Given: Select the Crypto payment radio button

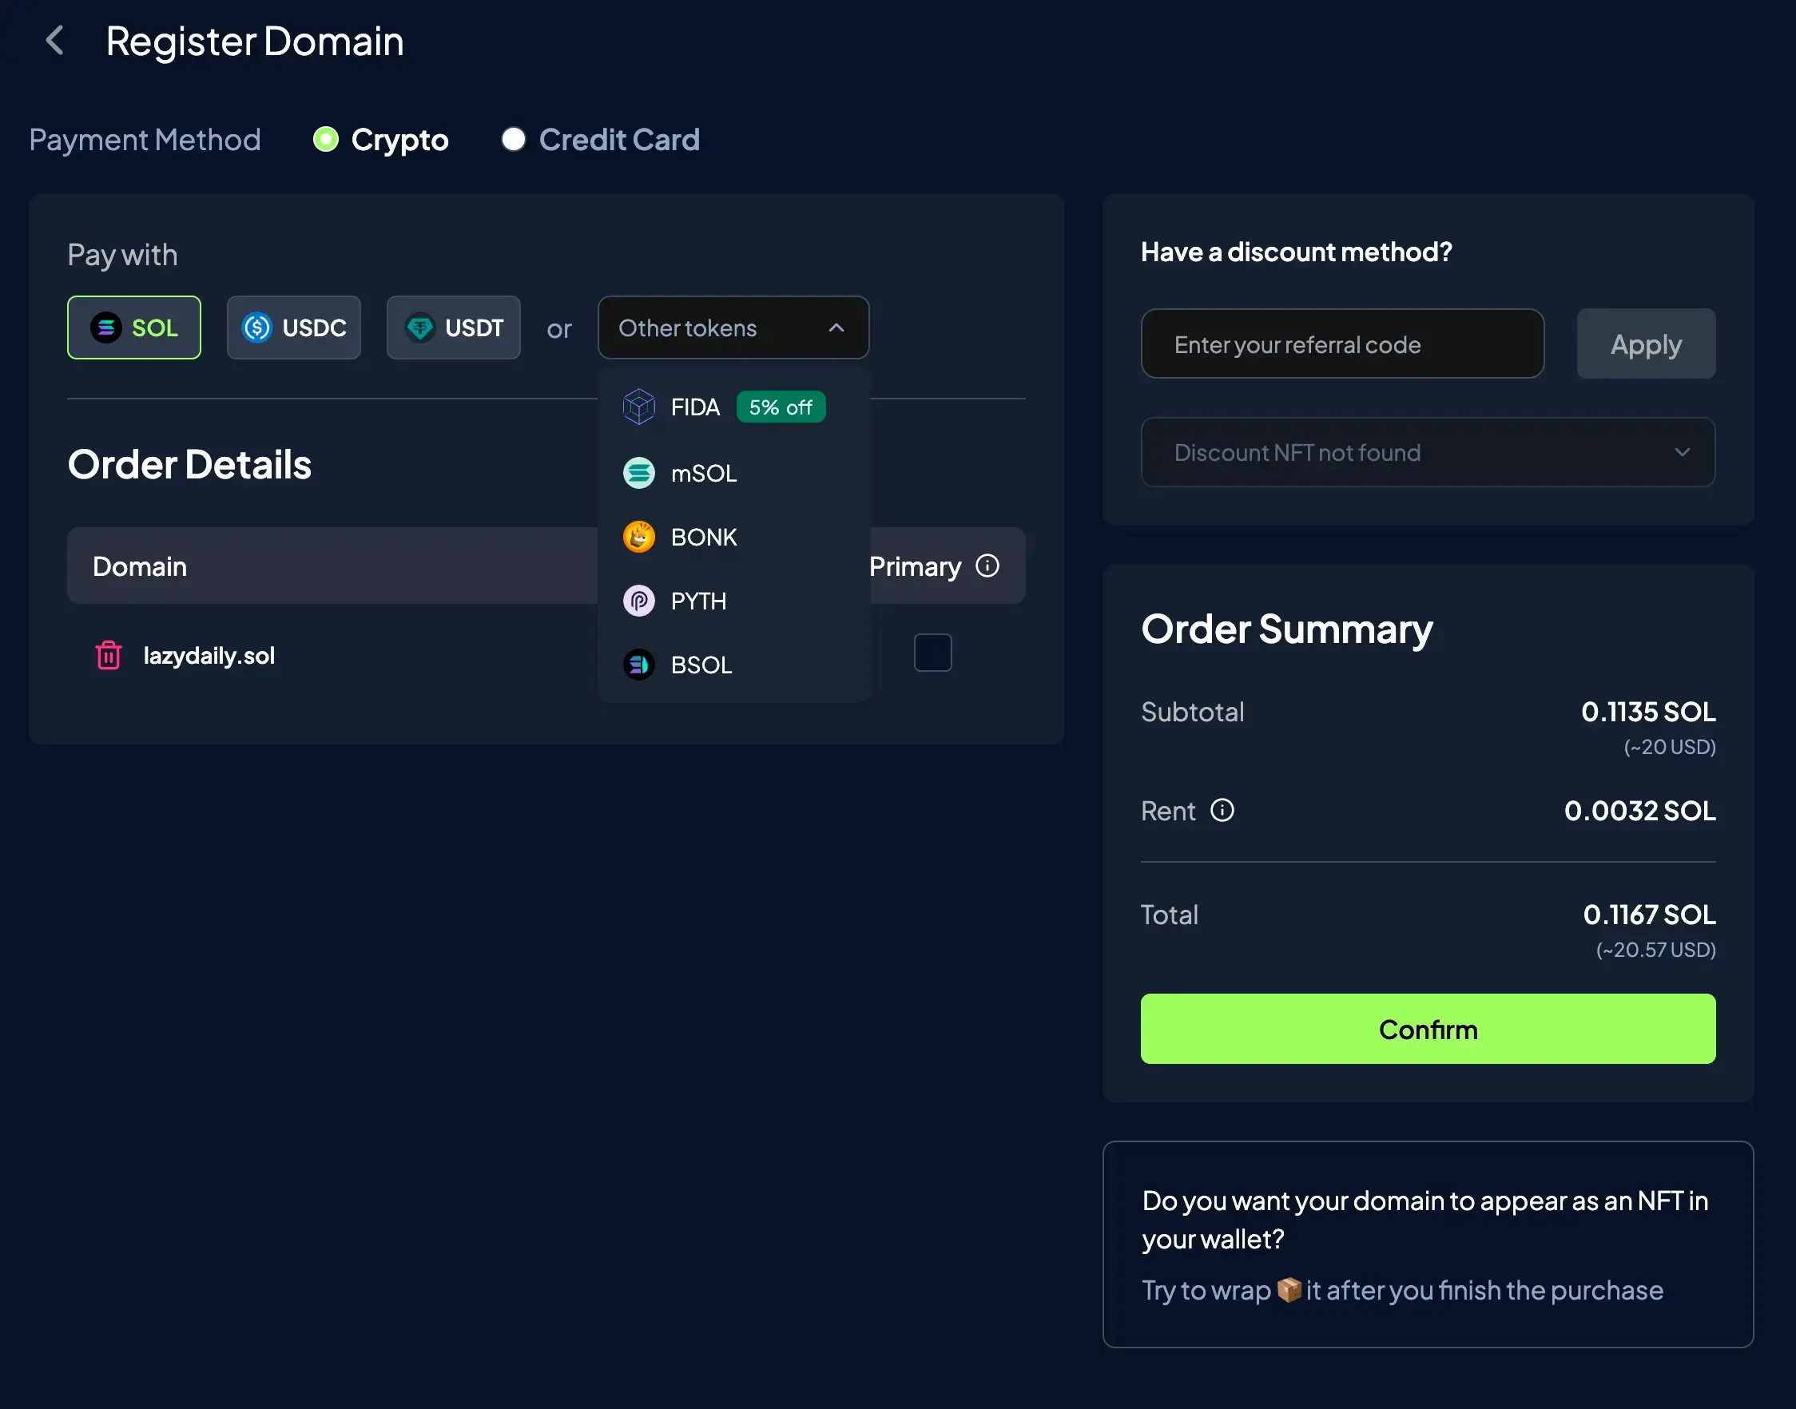Looking at the screenshot, I should (326, 140).
